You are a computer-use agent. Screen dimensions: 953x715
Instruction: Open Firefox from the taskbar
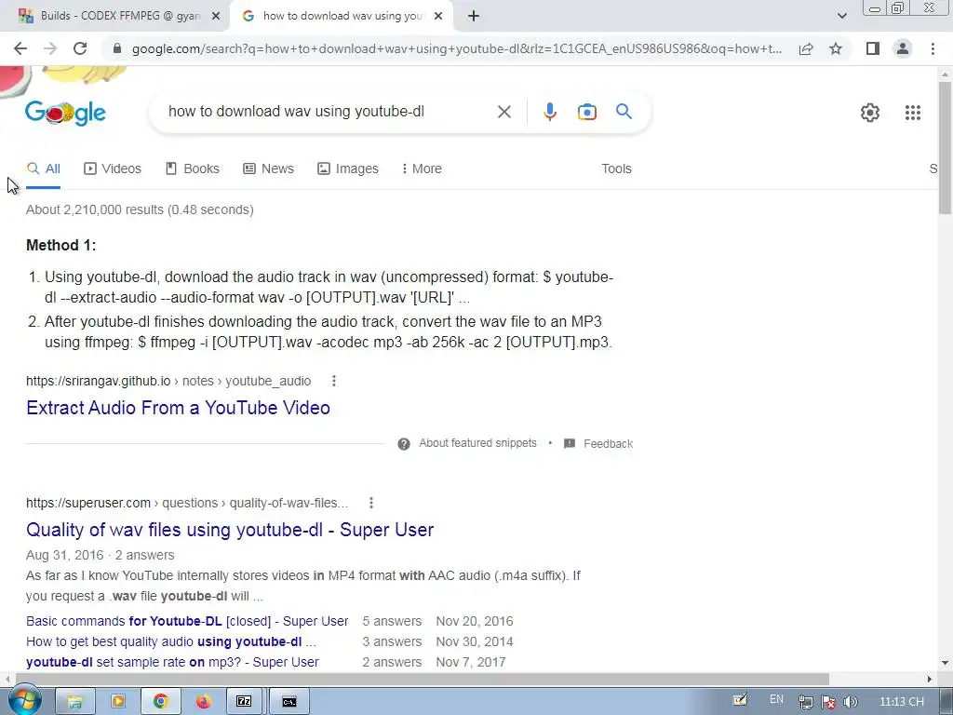click(x=203, y=702)
